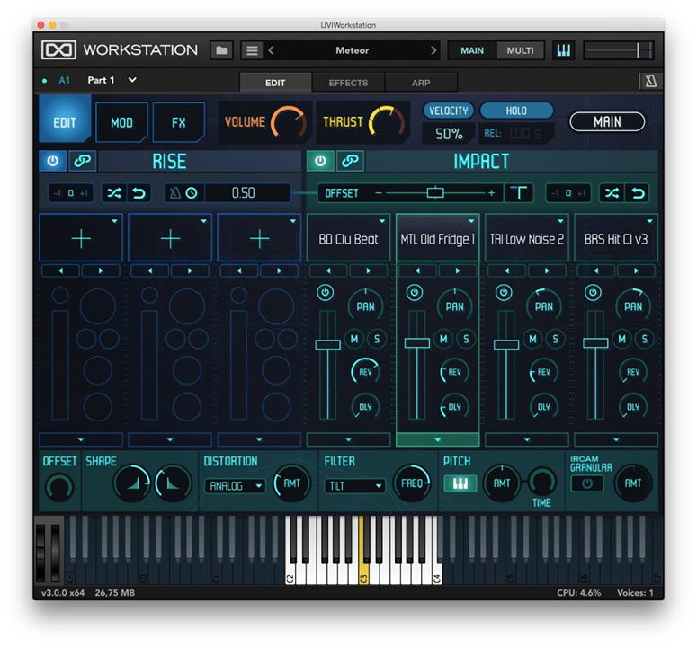Image resolution: width=697 pixels, height=647 pixels.
Task: Click the Filter FREQ knob
Action: [412, 483]
